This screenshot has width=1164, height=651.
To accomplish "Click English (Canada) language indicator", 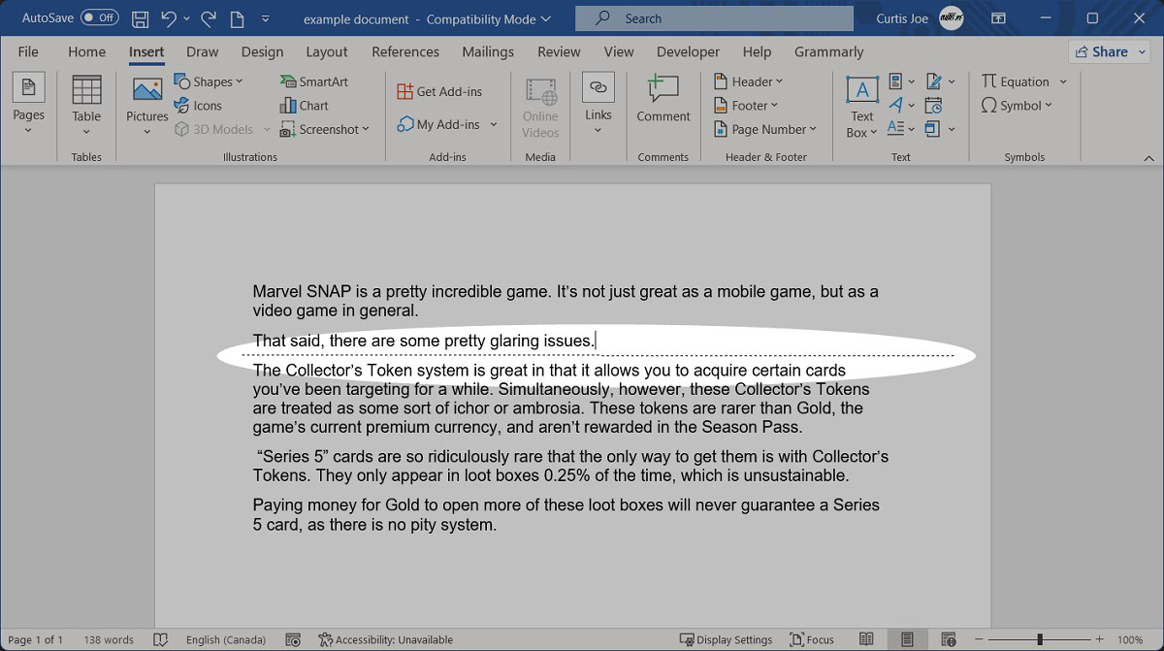I will coord(226,639).
